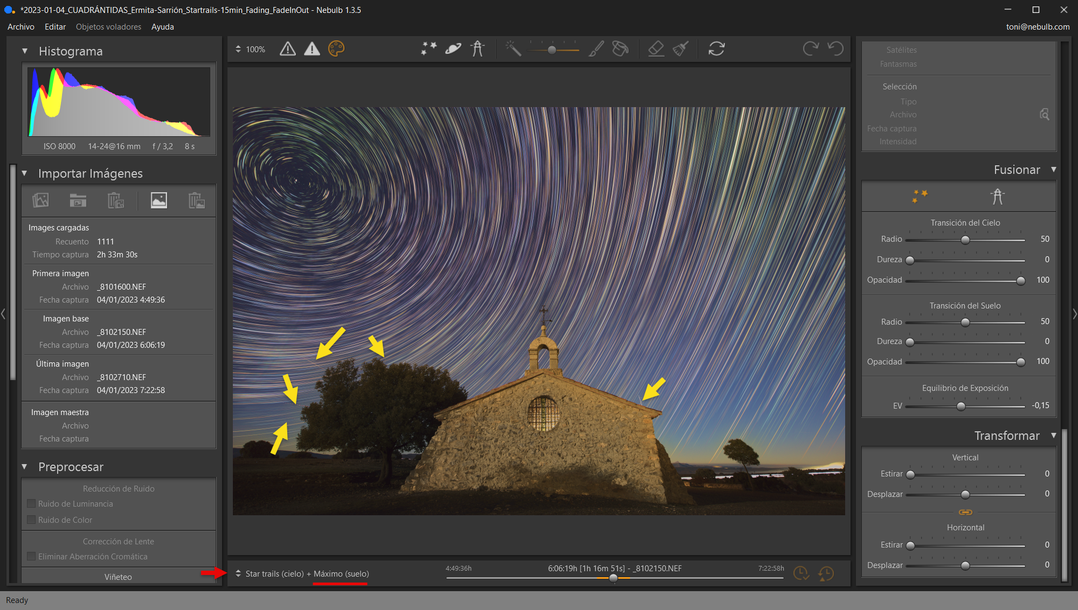This screenshot has width=1078, height=610.
Task: Click Satélites in the right panel
Action: [901, 50]
